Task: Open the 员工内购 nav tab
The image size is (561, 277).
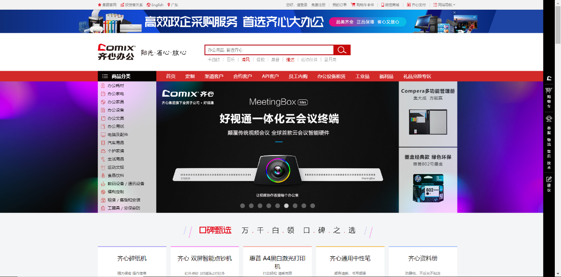Action: 298,76
